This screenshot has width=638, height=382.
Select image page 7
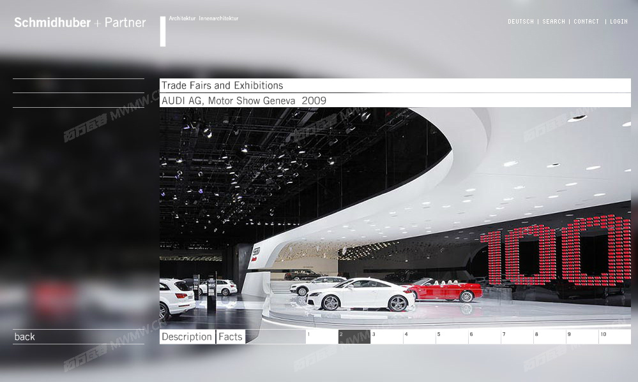pos(517,337)
